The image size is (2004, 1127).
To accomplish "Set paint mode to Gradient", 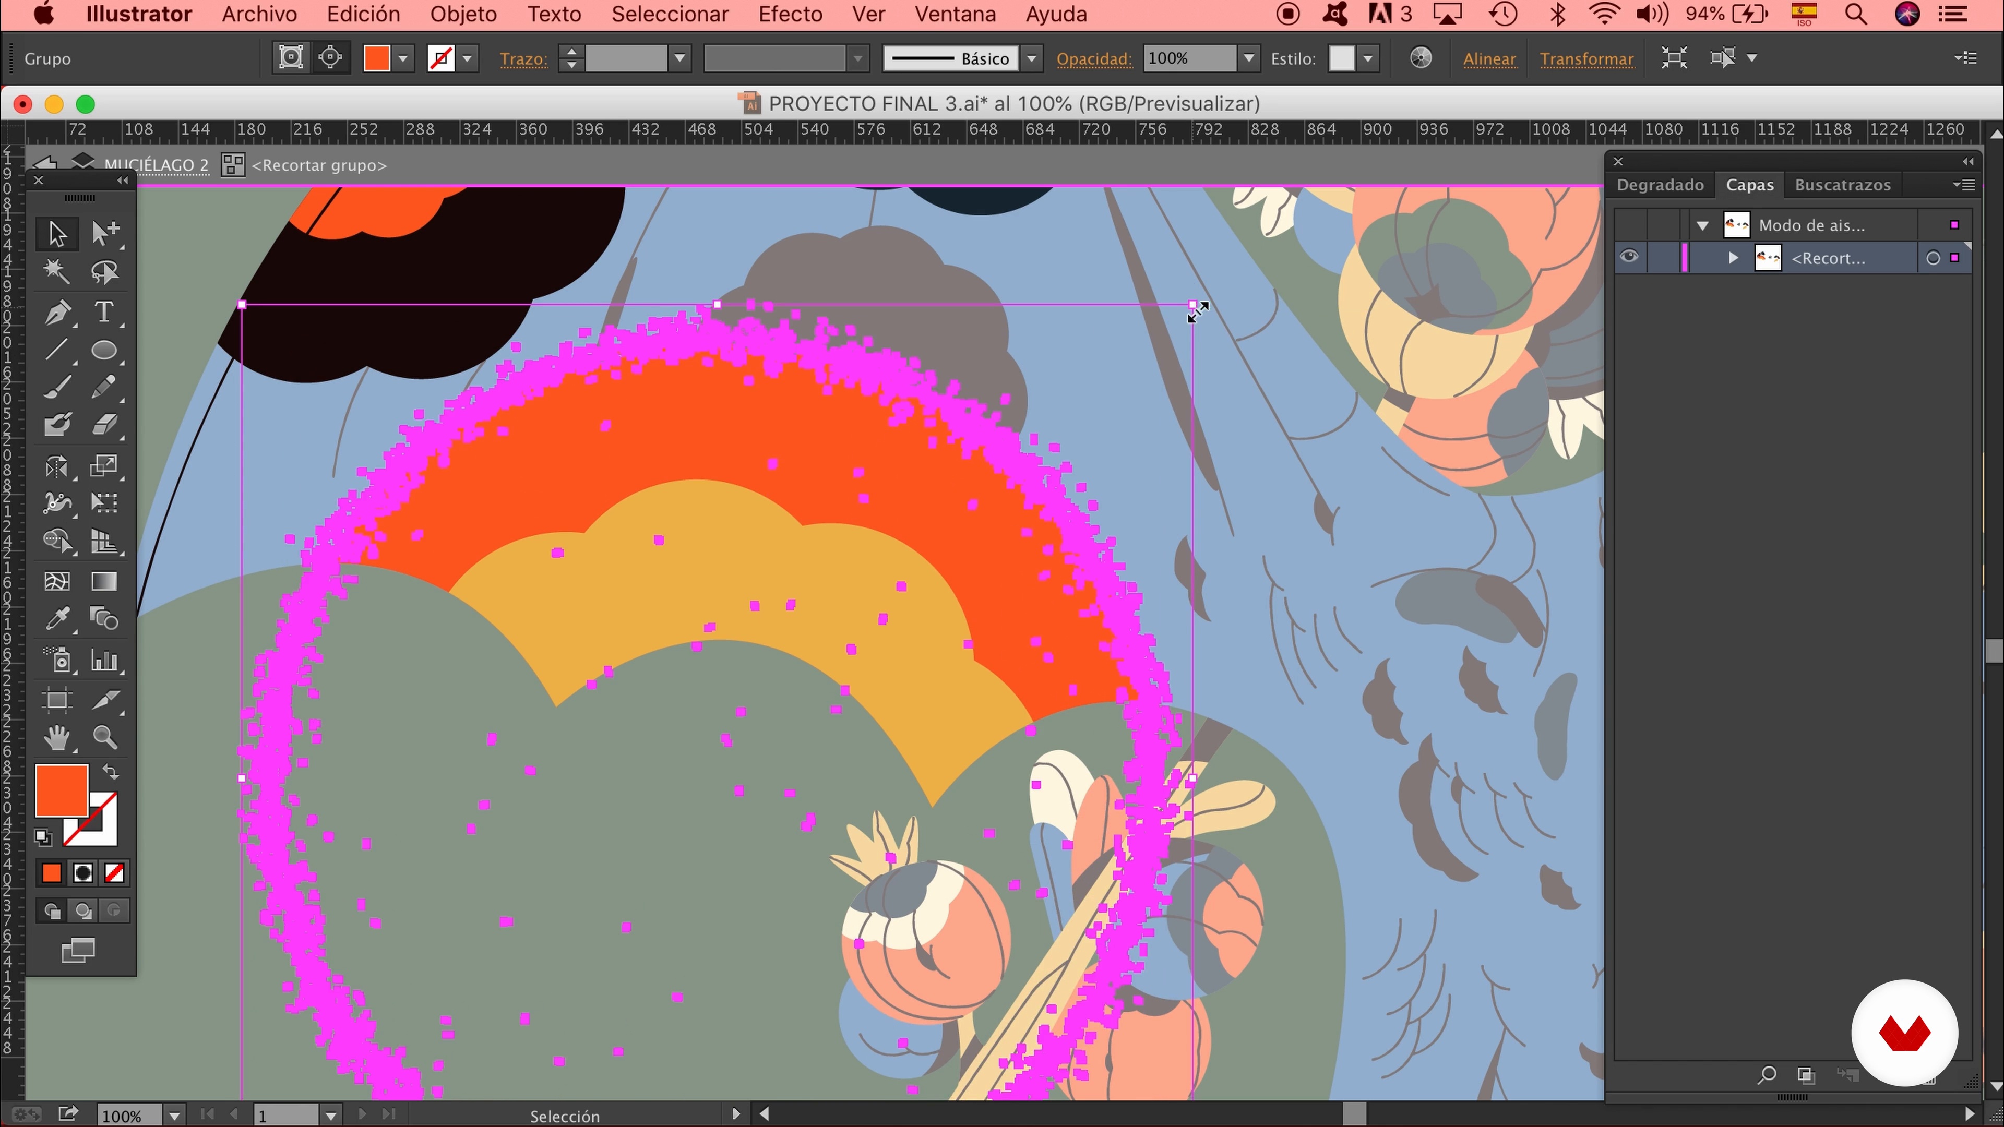I will tap(82, 873).
